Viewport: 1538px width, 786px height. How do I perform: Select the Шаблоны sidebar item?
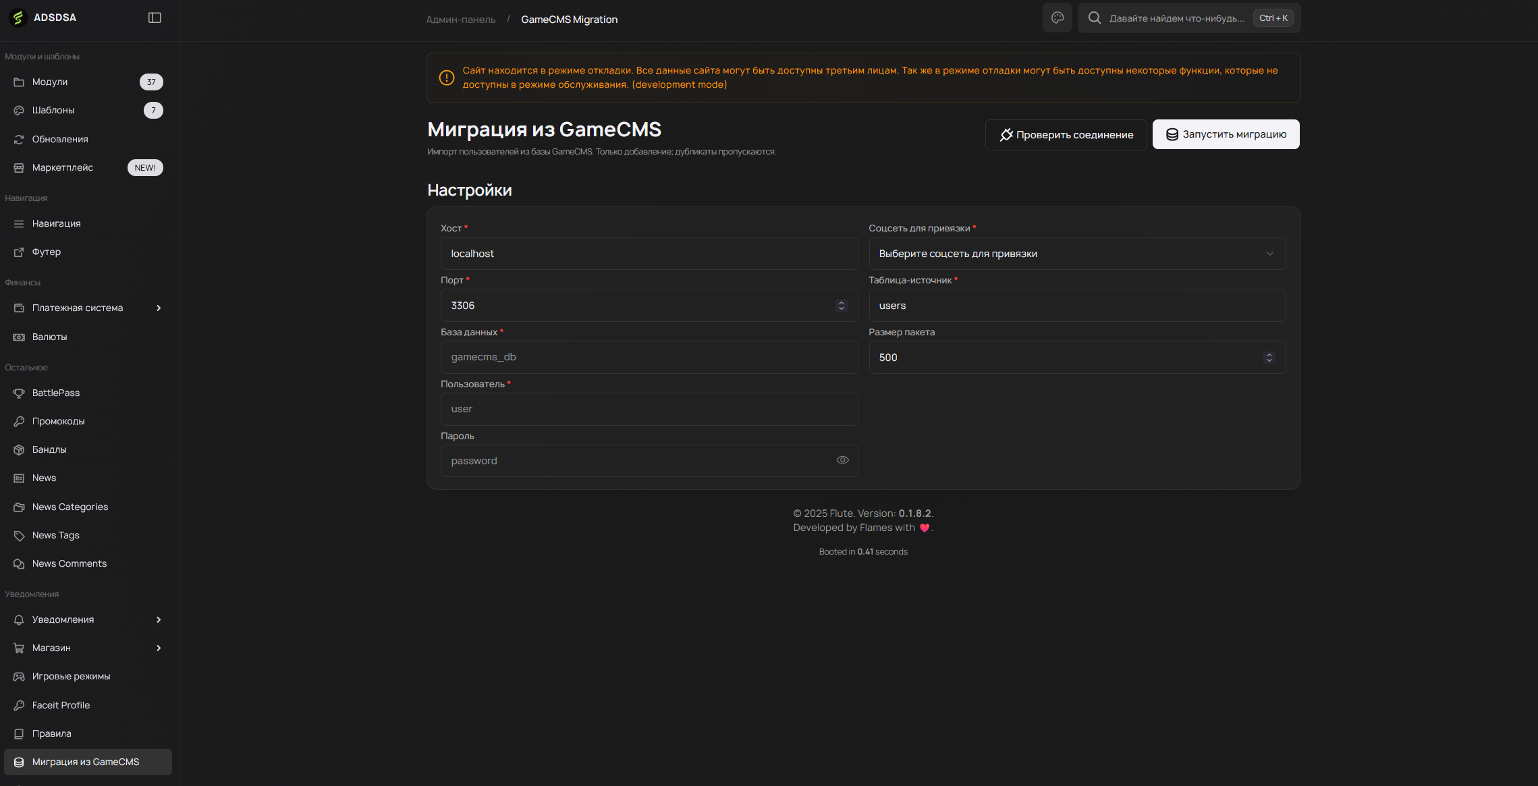[53, 110]
